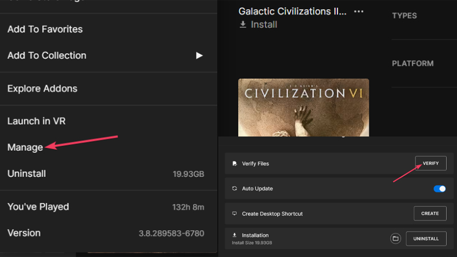Expand the TYPES filter section
Screen dimensions: 457x257
pyautogui.click(x=404, y=16)
